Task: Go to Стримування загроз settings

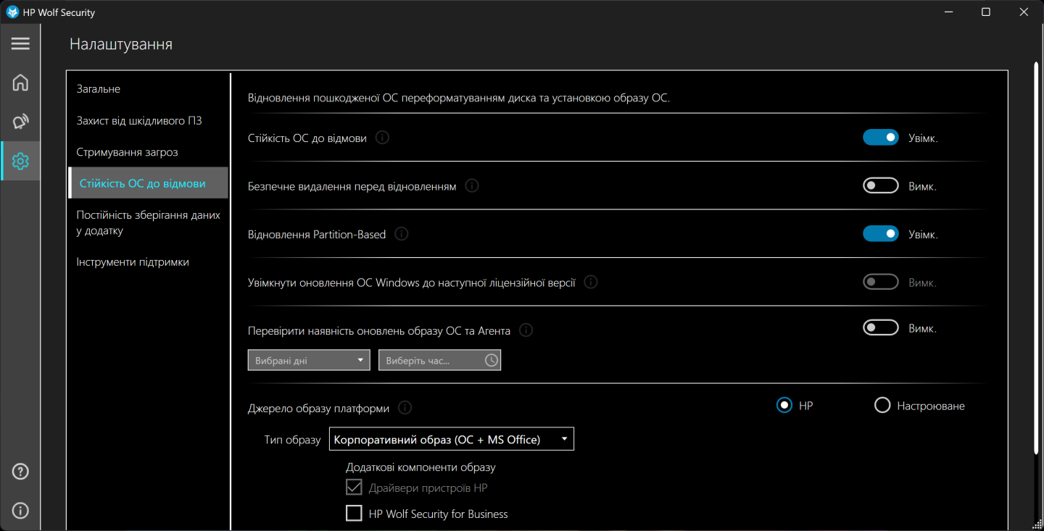Action: (x=127, y=152)
